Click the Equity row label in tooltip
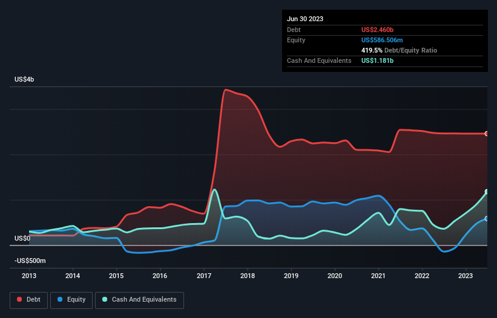The image size is (497, 318). pos(296,40)
